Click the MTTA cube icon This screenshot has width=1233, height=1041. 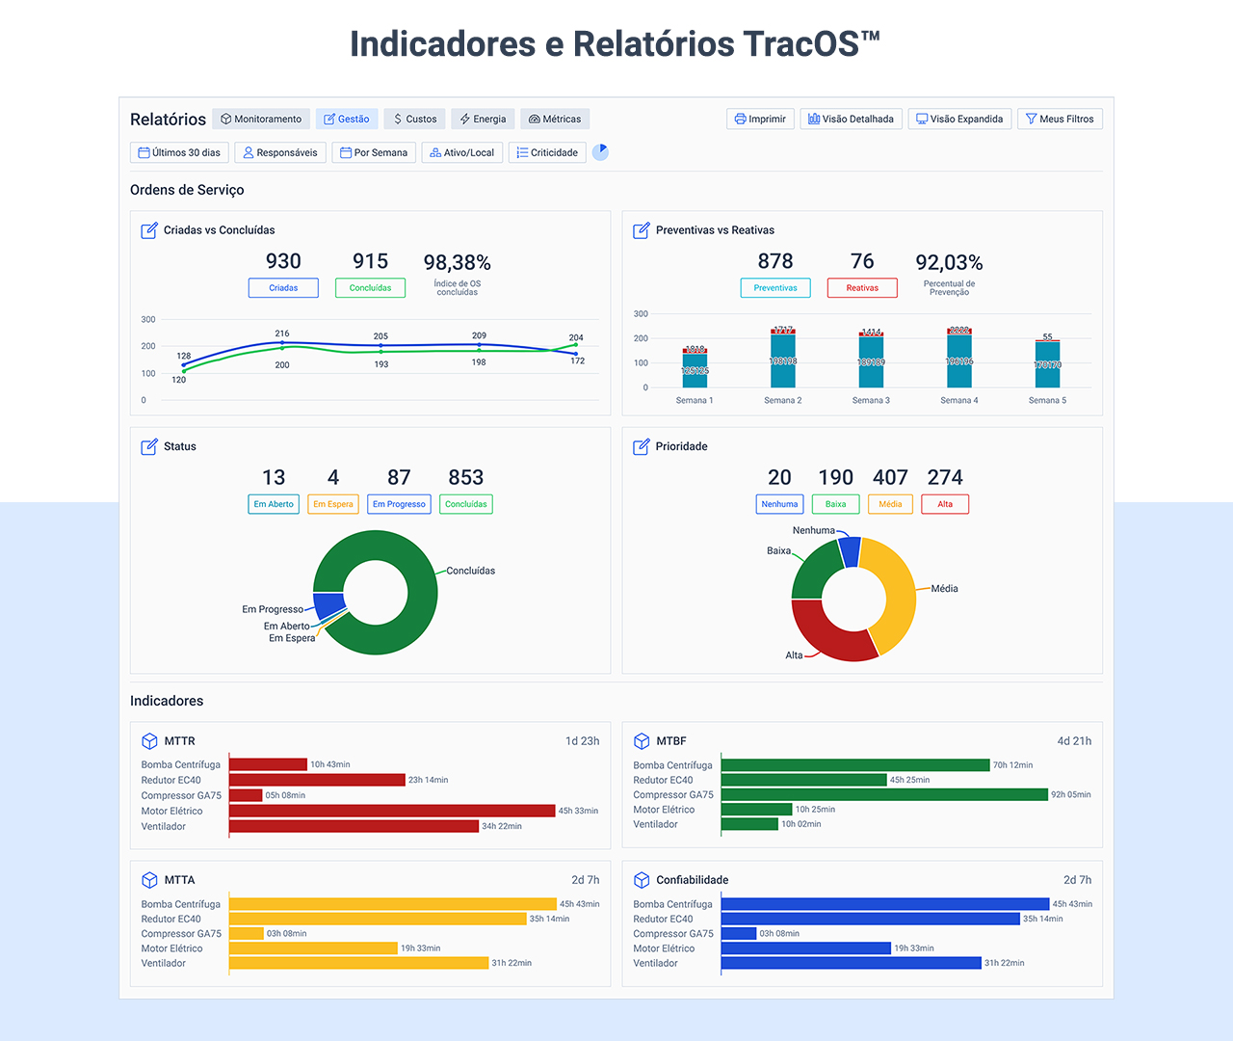149,880
